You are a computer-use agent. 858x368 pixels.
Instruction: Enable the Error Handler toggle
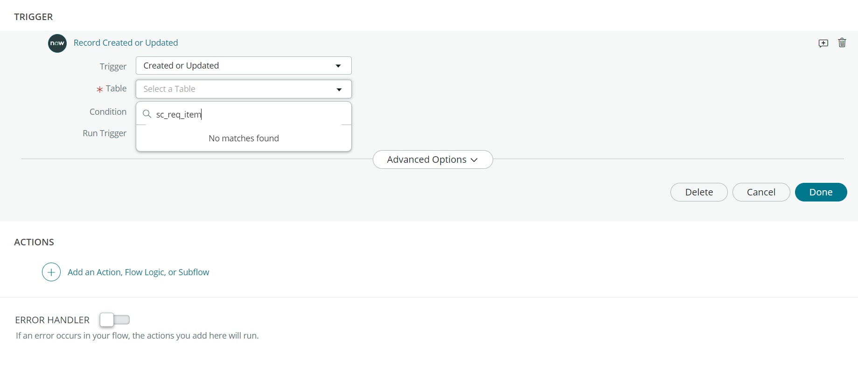pyautogui.click(x=114, y=320)
